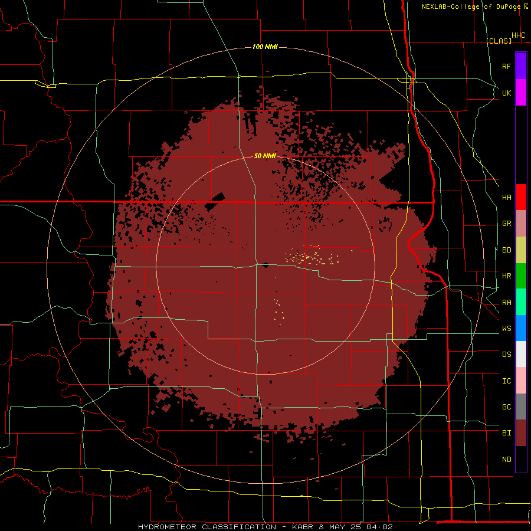Click the DS white legend color swatch
531x531 pixels.
(x=521, y=354)
